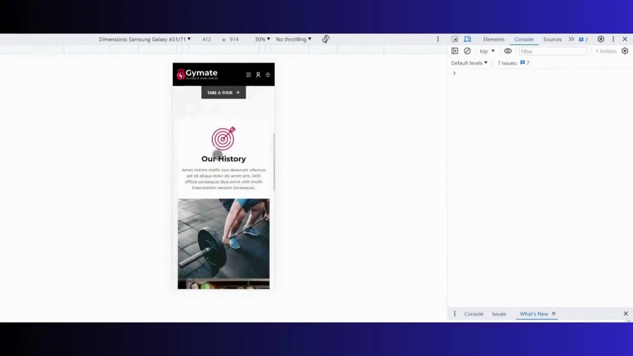The width and height of the screenshot is (633, 356).
Task: Edit the viewport height field 914
Action: tap(234, 39)
